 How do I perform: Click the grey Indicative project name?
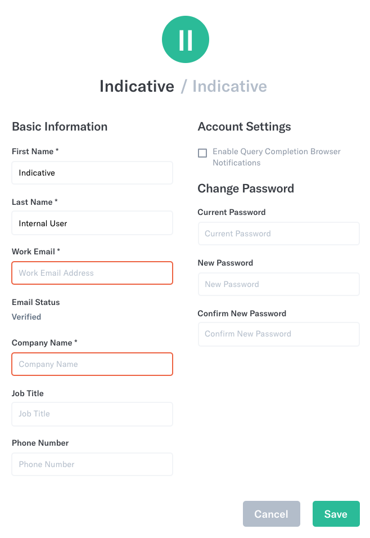click(229, 86)
